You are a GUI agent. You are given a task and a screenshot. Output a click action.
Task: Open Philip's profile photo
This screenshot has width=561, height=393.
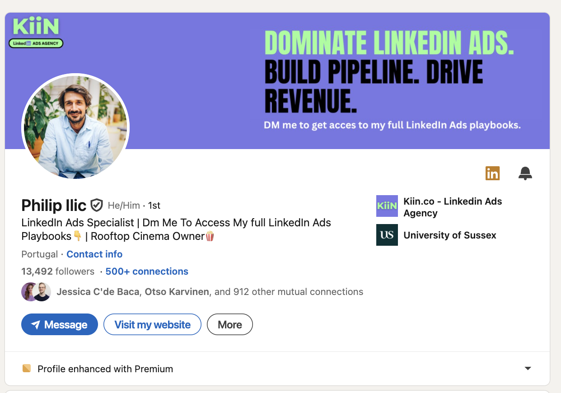75,127
